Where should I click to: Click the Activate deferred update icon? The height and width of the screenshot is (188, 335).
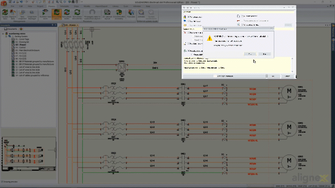(141, 14)
